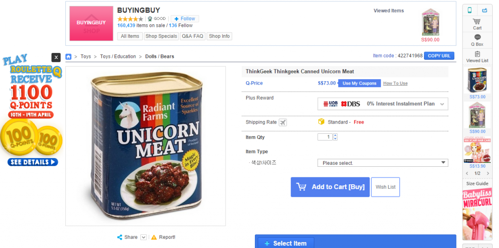Screen dimensions: 499x248
Task: Expand the Share options dropdown arrow
Action: [x=143, y=237]
